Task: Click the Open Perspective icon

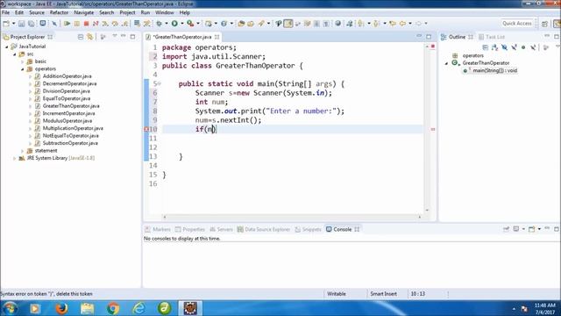Action: (x=544, y=24)
